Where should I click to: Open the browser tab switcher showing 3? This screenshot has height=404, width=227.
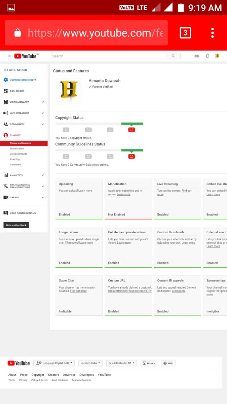(x=185, y=33)
